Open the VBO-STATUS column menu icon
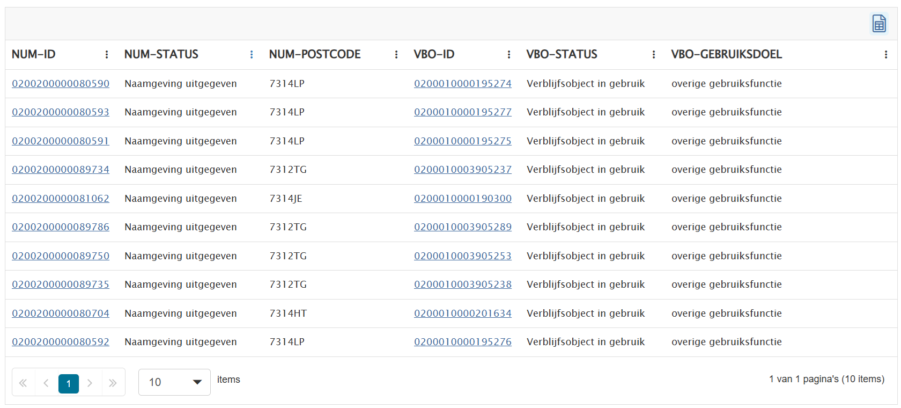This screenshot has width=901, height=408. click(654, 54)
